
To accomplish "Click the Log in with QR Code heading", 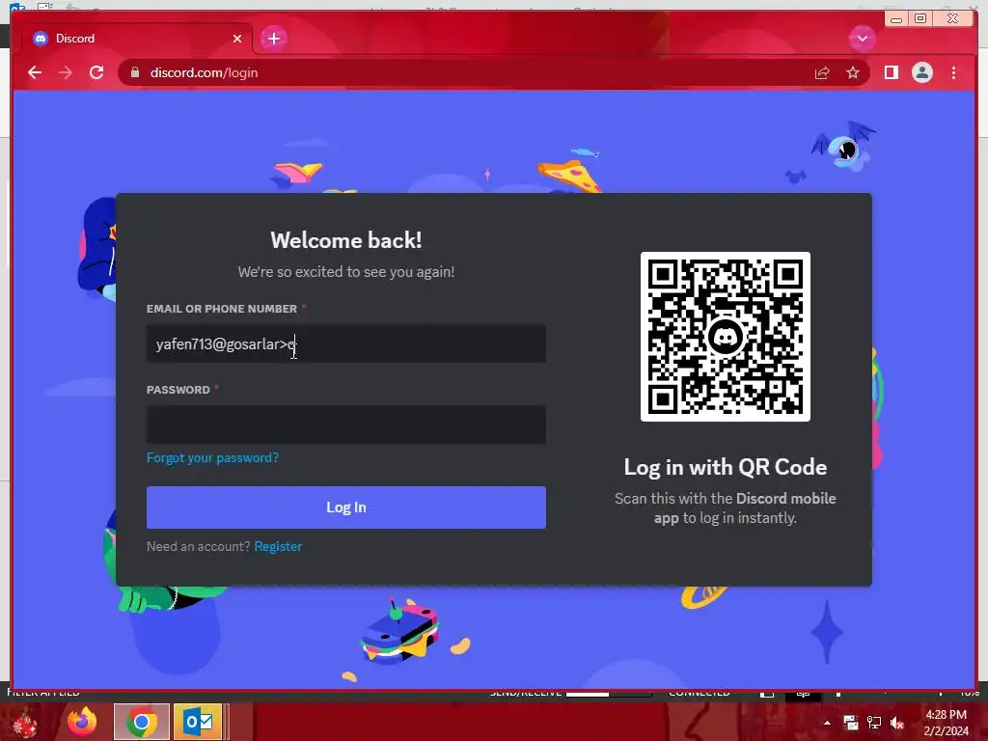I will point(726,467).
